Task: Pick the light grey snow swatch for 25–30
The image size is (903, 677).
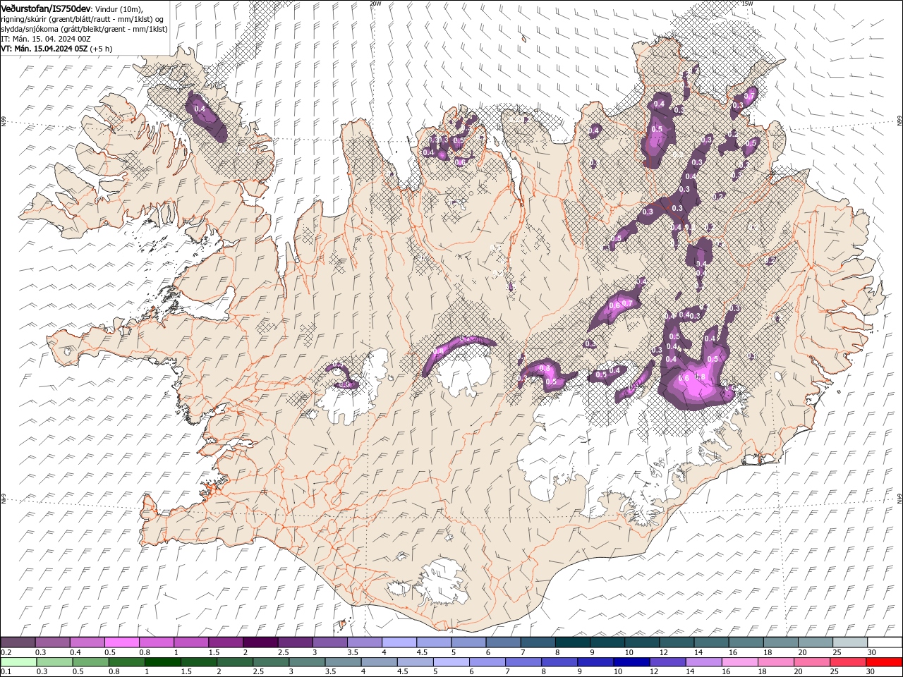Action: point(850,642)
